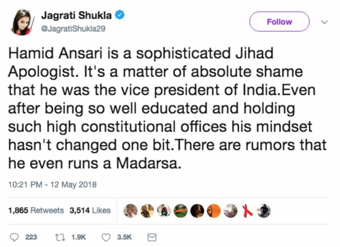Open the last liker avatar in row

click(x=264, y=211)
